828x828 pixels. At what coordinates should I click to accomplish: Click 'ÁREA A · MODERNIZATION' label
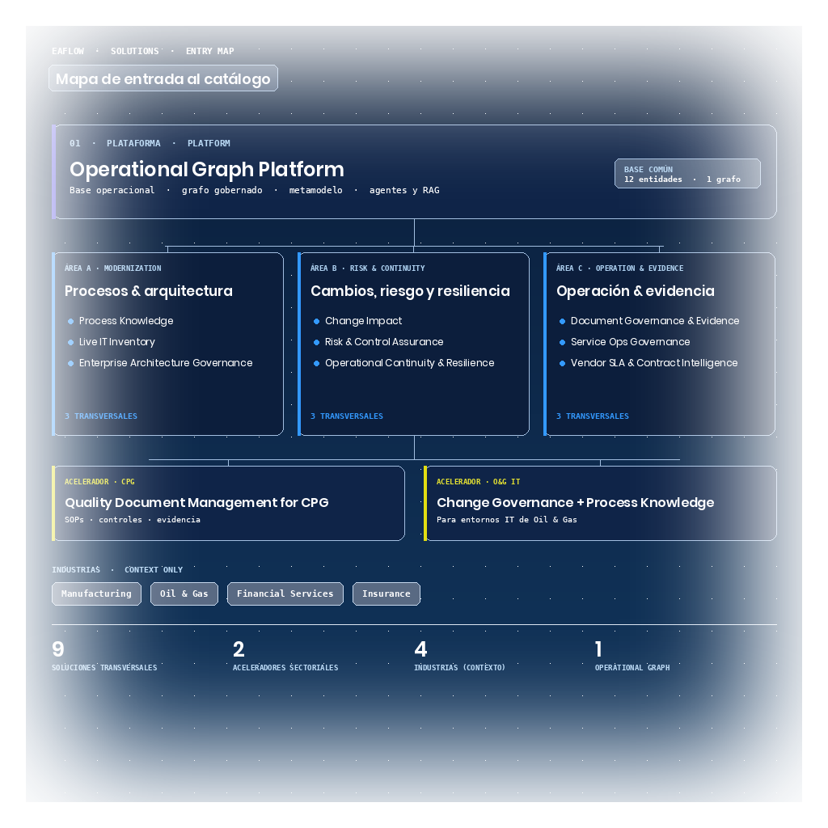[113, 268]
